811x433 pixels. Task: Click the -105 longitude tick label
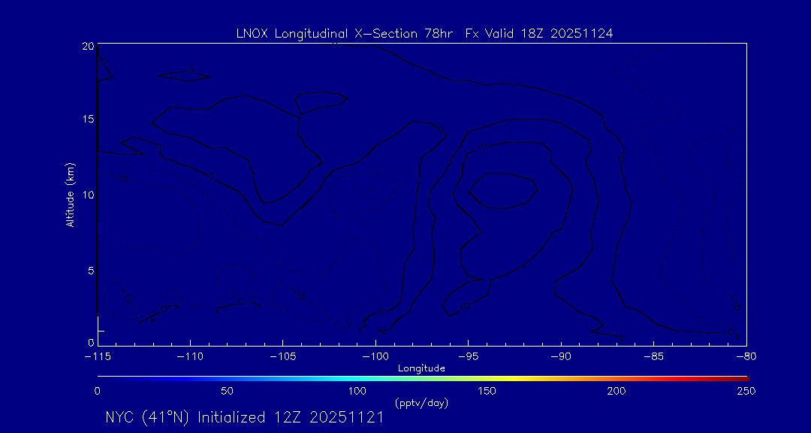pyautogui.click(x=282, y=356)
